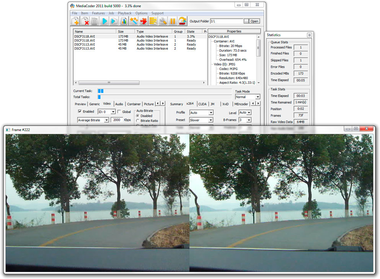The height and width of the screenshot is (279, 380).
Task: Switch to the Picture tab
Action: pos(149,104)
